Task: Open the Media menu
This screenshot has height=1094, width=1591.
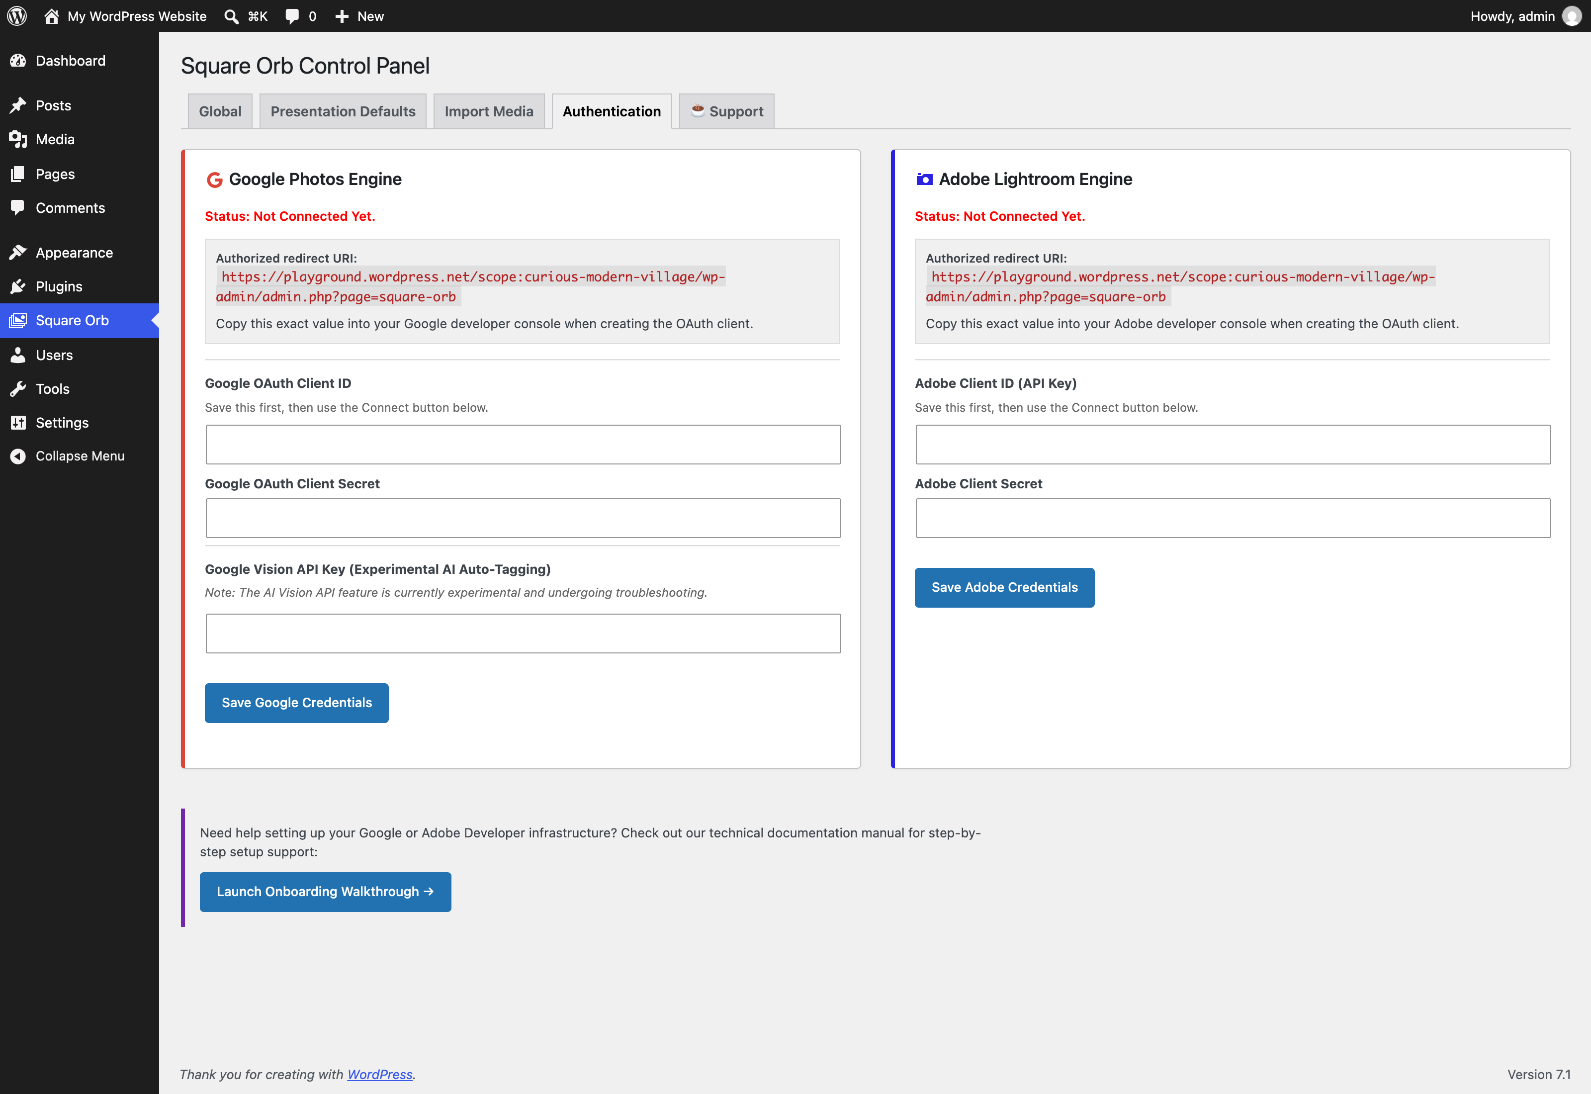Action: 80,139
